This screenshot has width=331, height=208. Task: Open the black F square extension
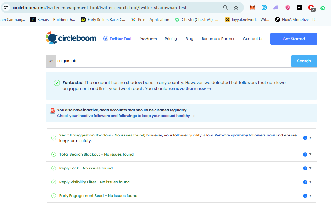[299, 8]
